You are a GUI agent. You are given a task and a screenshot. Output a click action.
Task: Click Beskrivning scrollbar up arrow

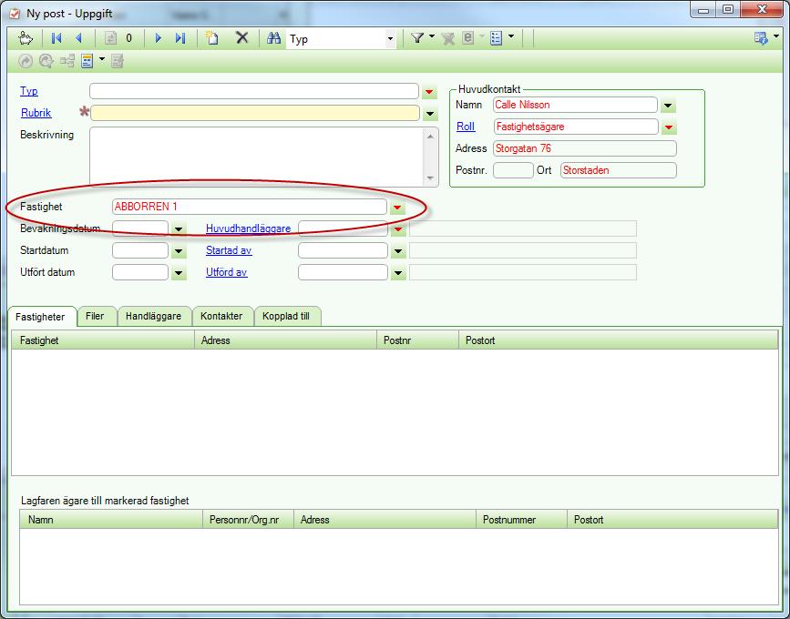click(x=430, y=136)
